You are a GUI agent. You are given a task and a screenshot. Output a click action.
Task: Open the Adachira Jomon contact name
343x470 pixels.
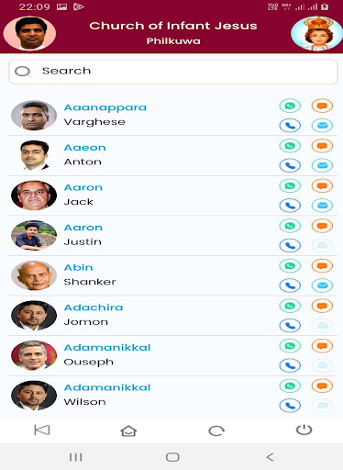94,308
